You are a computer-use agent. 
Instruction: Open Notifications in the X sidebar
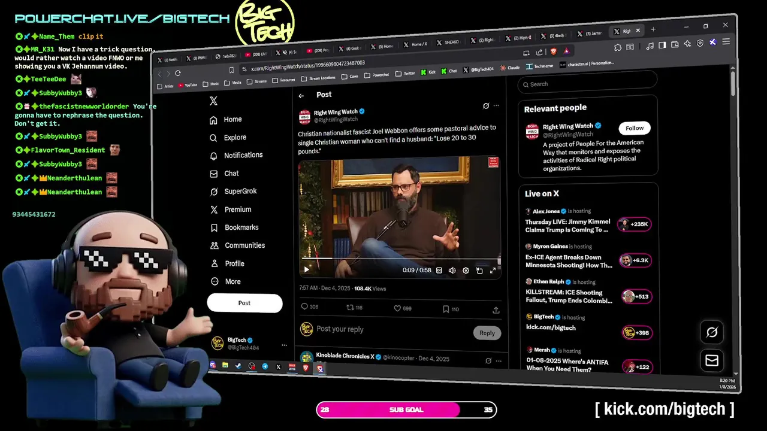click(x=236, y=155)
